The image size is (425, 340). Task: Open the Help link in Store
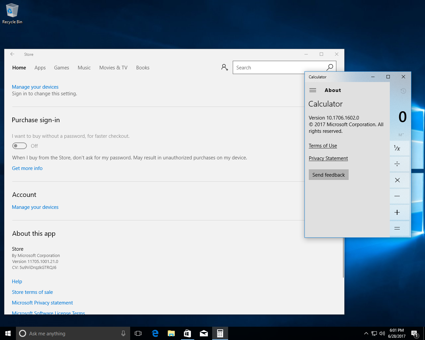[17, 281]
